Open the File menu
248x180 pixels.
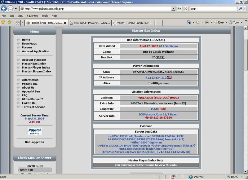3,15
